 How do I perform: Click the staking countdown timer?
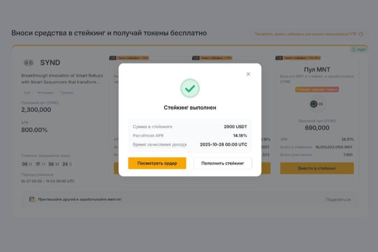click(x=47, y=164)
